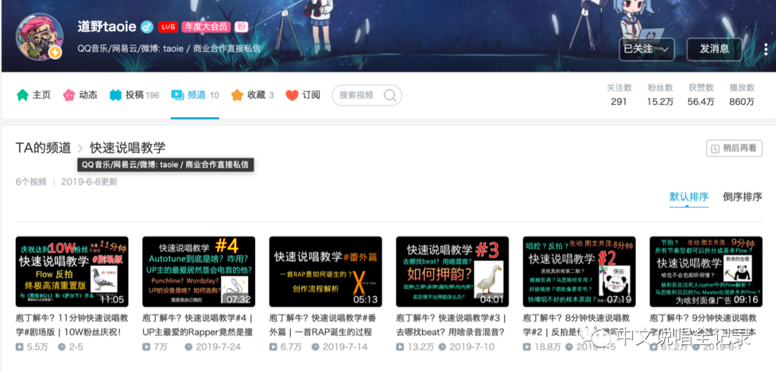Click the magnifier search icon
The width and height of the screenshot is (776, 371).
click(390, 95)
